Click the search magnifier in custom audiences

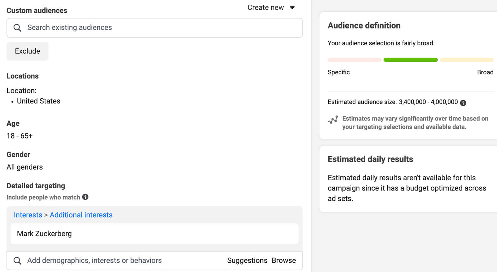point(17,28)
